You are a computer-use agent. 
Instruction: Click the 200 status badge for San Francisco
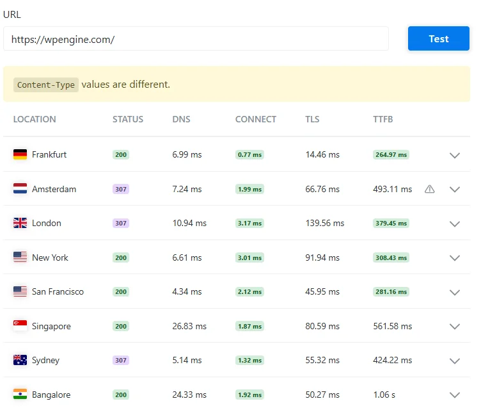[x=120, y=291]
